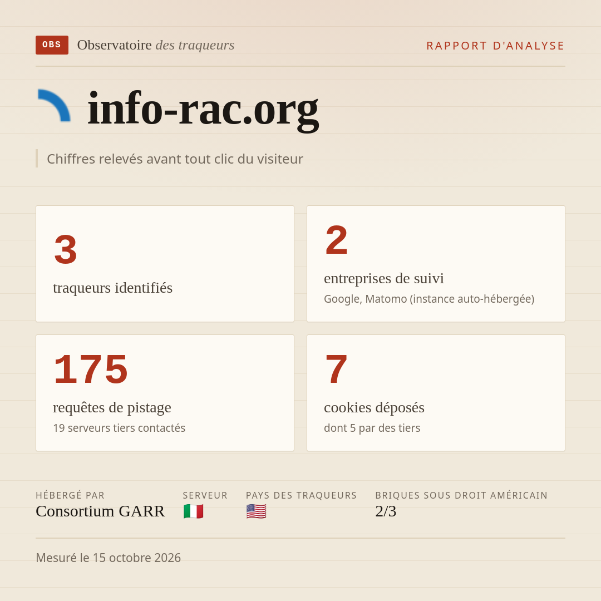The image size is (601, 601).
Task: Click the 175 tracking requests figure
Action: [x=91, y=370]
